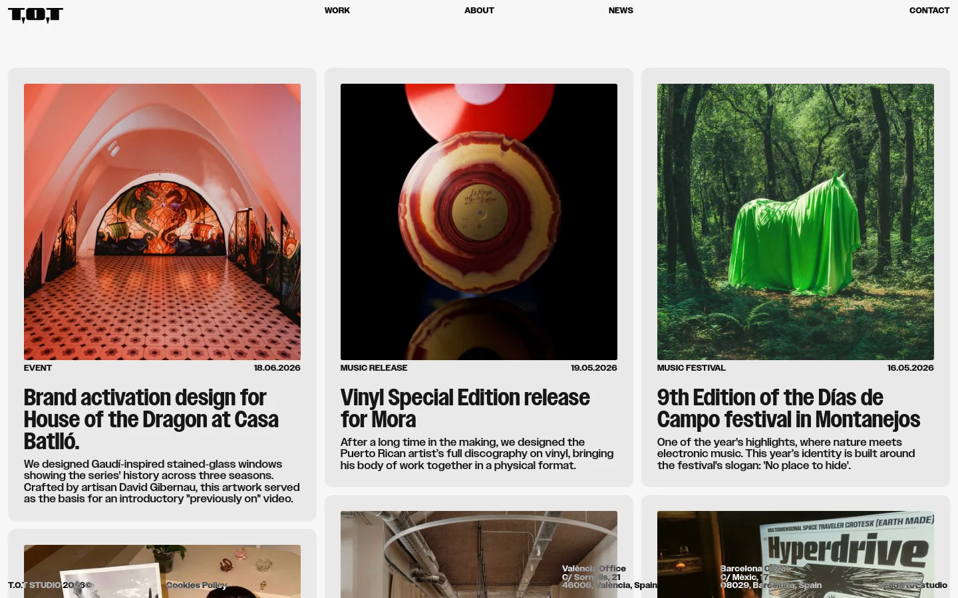Open the Hyperdrive magazine image card
The height and width of the screenshot is (598, 958).
[796, 554]
